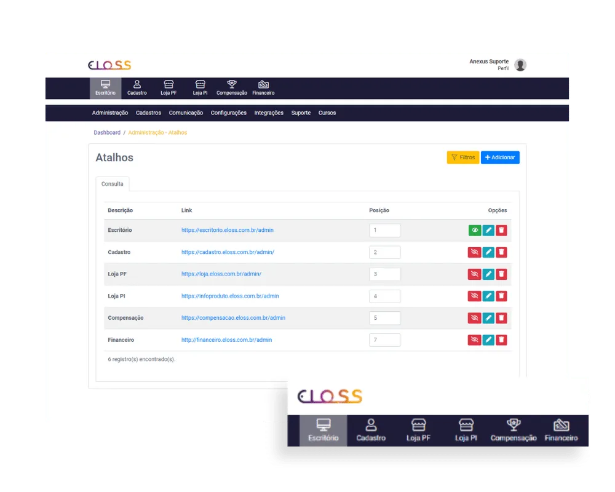Image resolution: width=615 pixels, height=492 pixels.
Task: Open the infoproduto.eloss.com.br/admin link
Action: (230, 296)
